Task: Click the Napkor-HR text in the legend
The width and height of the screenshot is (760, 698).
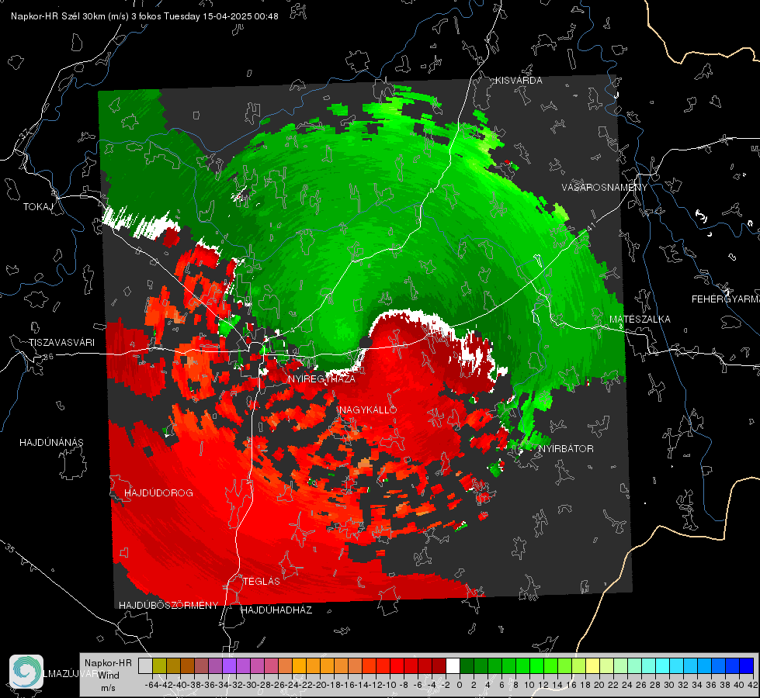Action: pos(108,663)
